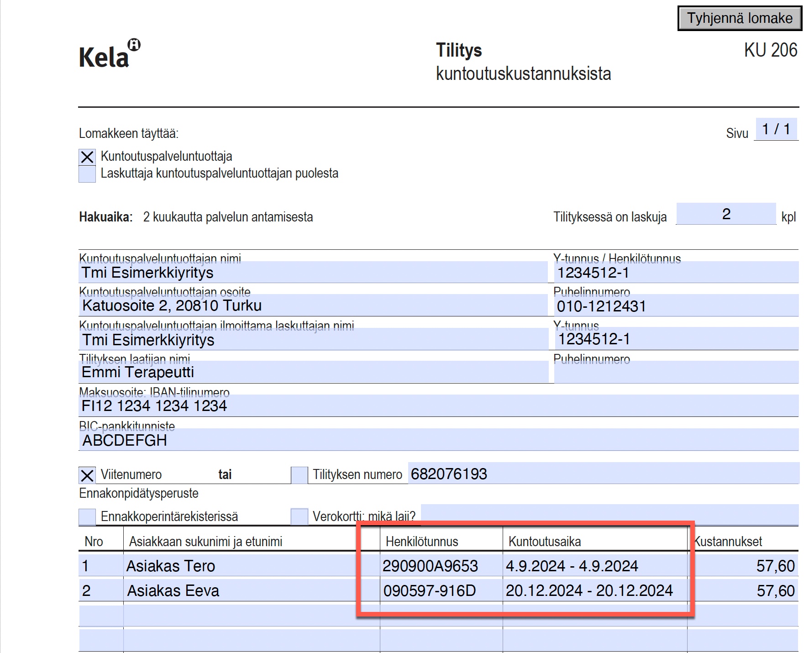Check the Verokortti checkbox

[x=299, y=517]
